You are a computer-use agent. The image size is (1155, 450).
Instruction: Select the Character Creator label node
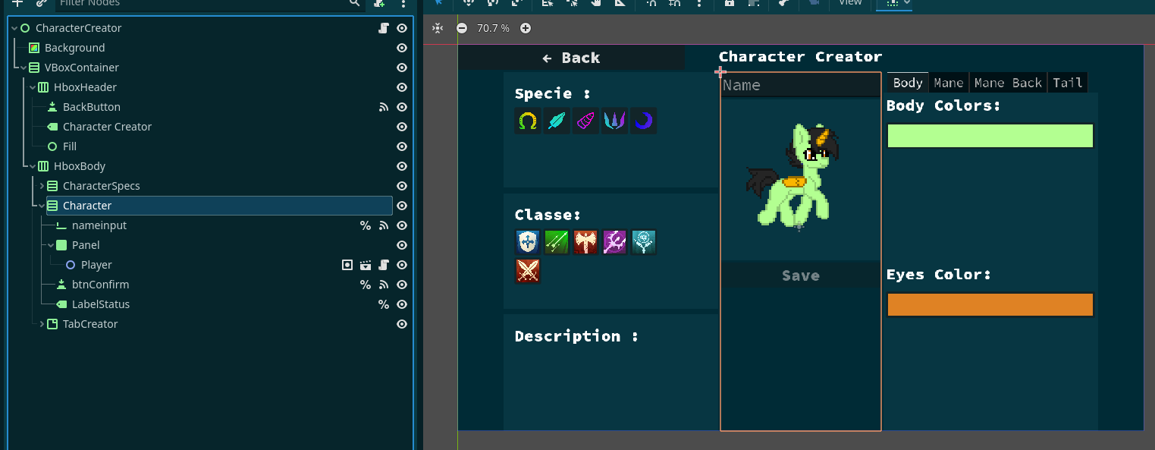(x=107, y=127)
